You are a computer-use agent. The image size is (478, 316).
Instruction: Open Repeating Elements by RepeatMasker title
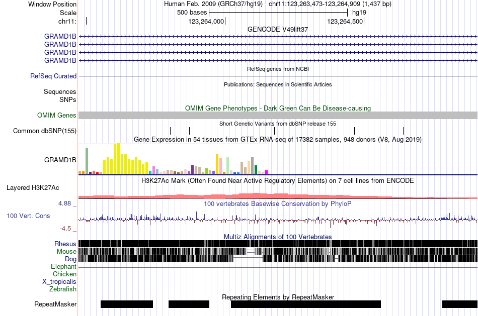point(278,297)
